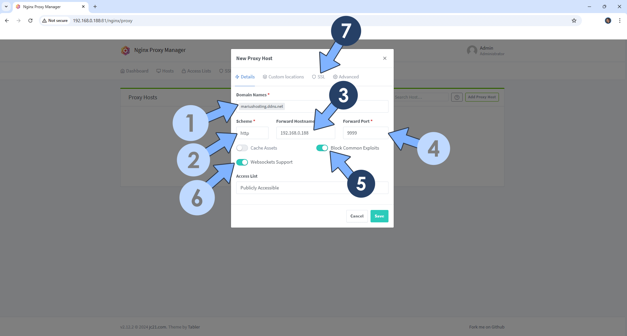Close the Nginx Proxy Manager tab

(83, 7)
